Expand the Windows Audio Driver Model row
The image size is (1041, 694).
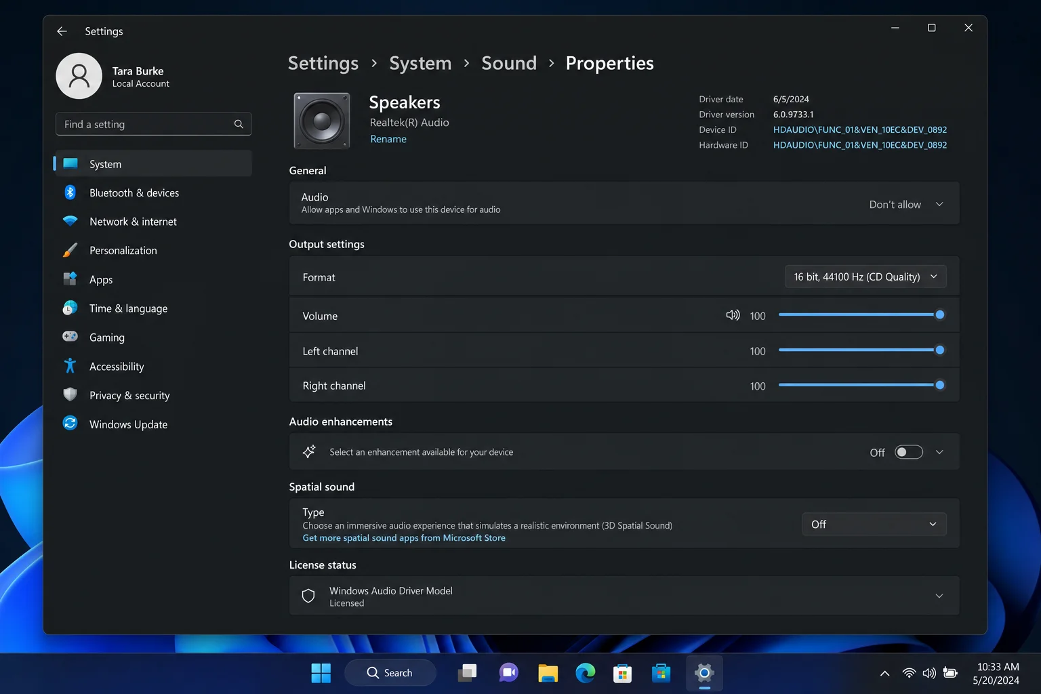(624, 596)
